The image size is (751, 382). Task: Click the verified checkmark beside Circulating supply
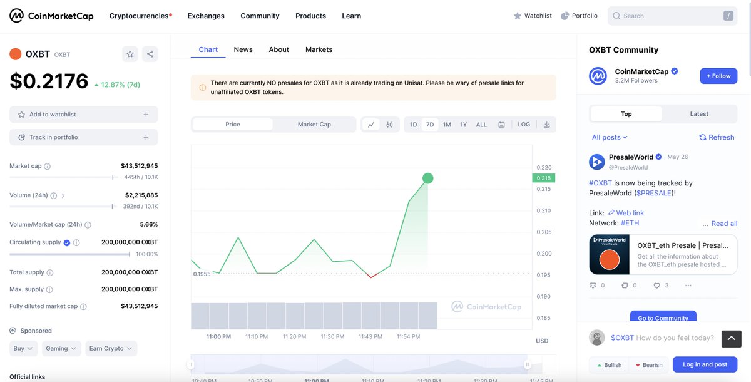pyautogui.click(x=67, y=242)
